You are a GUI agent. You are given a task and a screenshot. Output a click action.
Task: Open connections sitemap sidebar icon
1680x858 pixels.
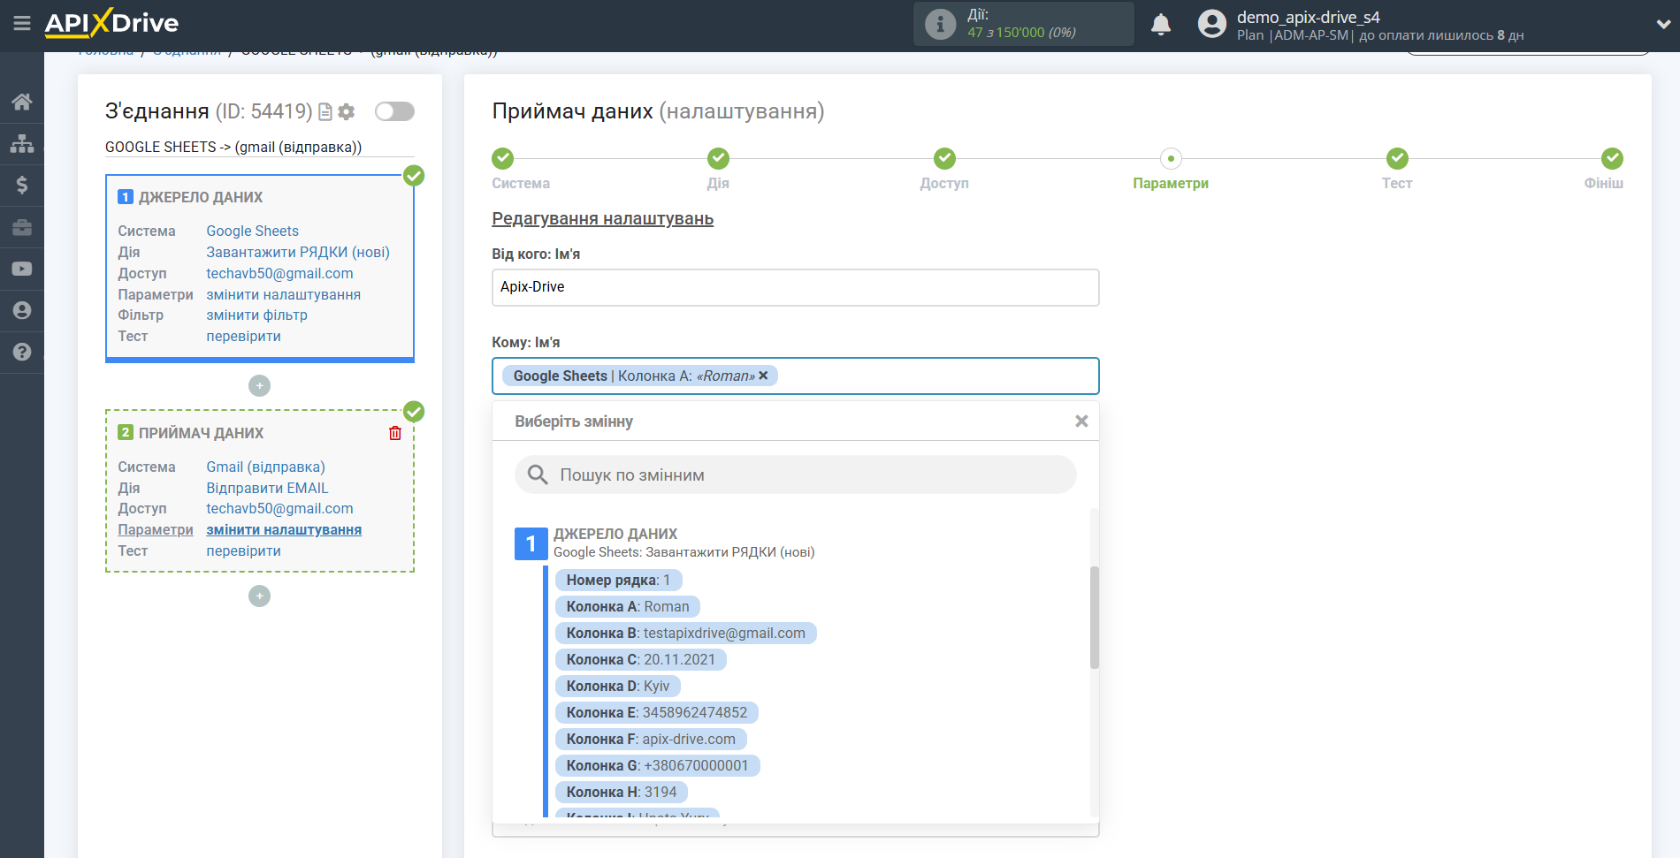click(x=22, y=143)
